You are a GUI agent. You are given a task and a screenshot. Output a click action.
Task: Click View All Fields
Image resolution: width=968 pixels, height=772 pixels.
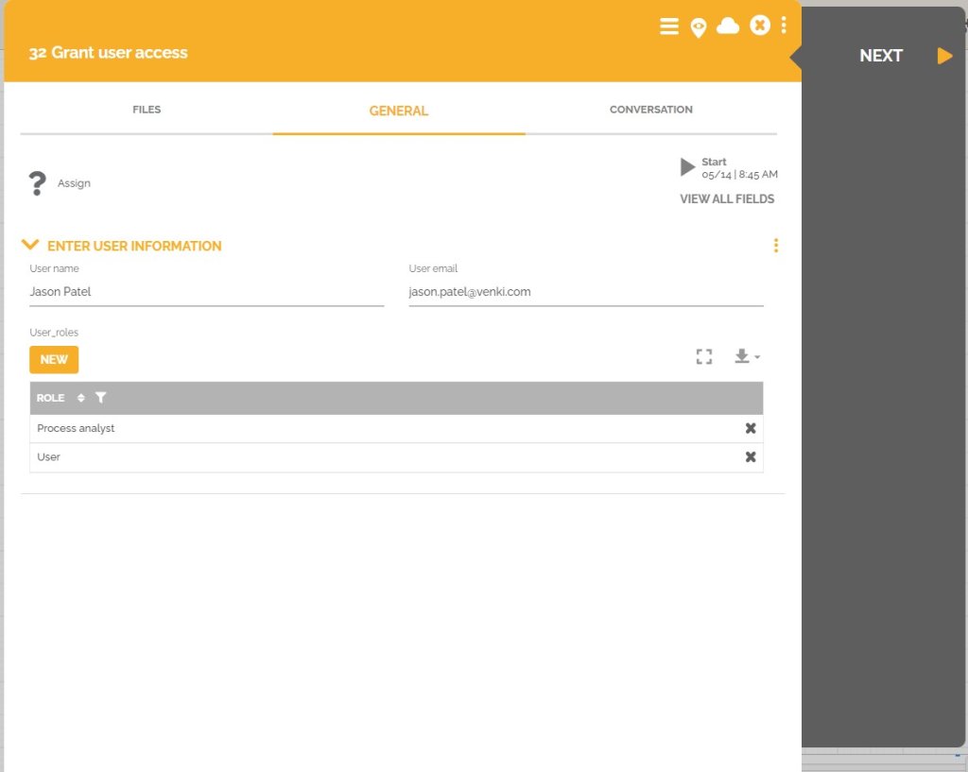726,198
